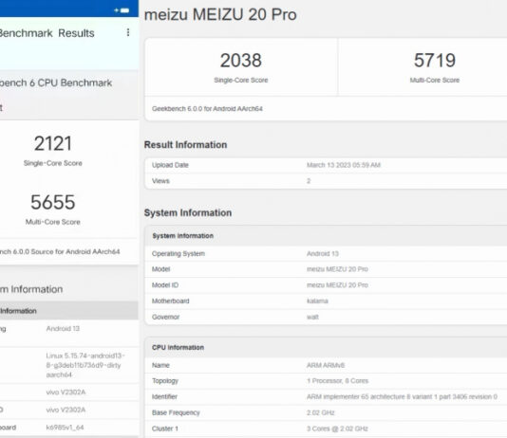Click the upload date 'March 13 2023 05:59 AM'
The height and width of the screenshot is (438, 507).
[x=344, y=165]
